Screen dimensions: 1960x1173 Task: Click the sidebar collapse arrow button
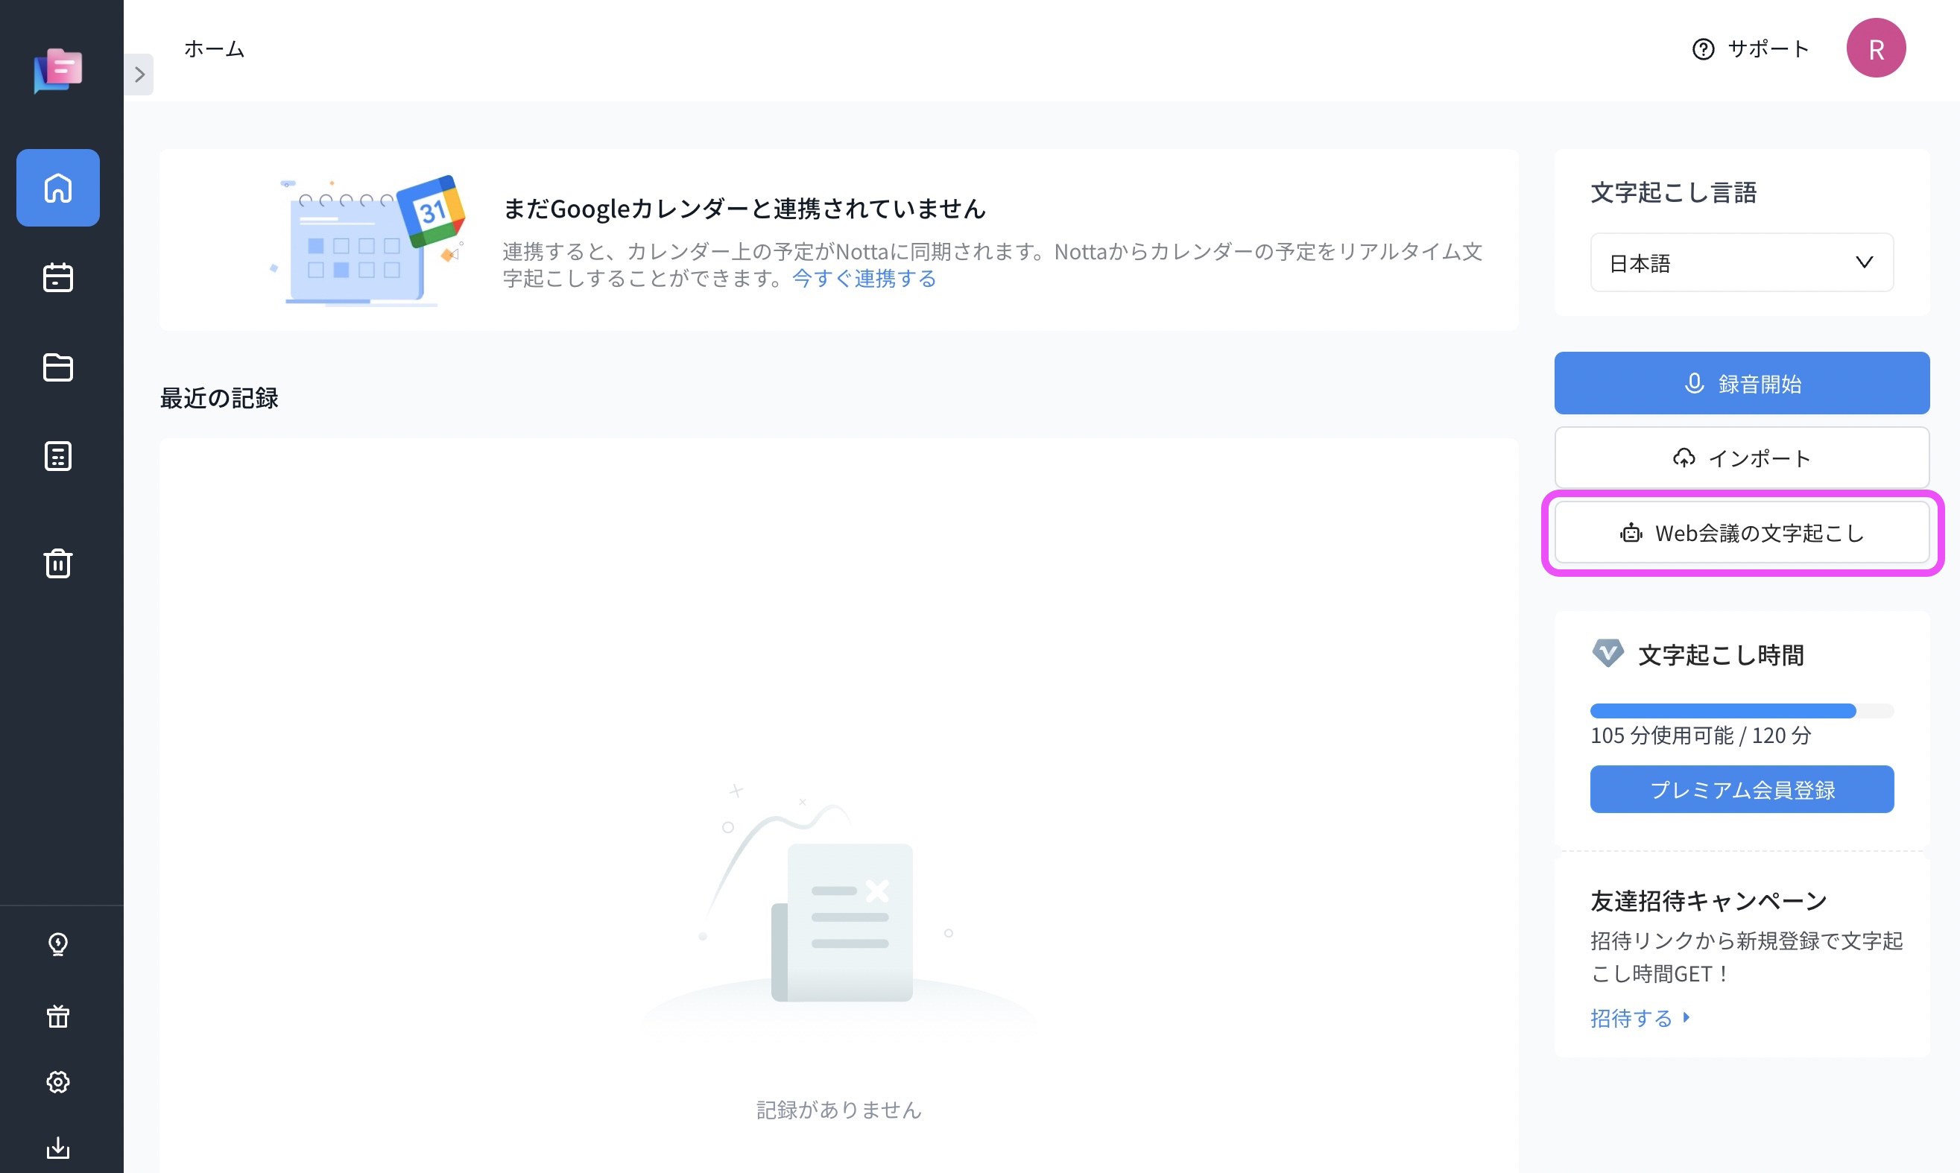[139, 74]
